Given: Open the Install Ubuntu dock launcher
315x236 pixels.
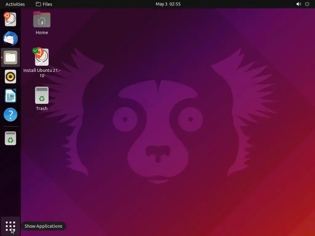Looking at the screenshot, I should tap(10, 19).
